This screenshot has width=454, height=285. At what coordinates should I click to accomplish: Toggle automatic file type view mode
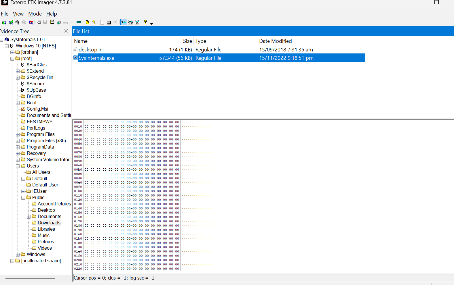[124, 22]
